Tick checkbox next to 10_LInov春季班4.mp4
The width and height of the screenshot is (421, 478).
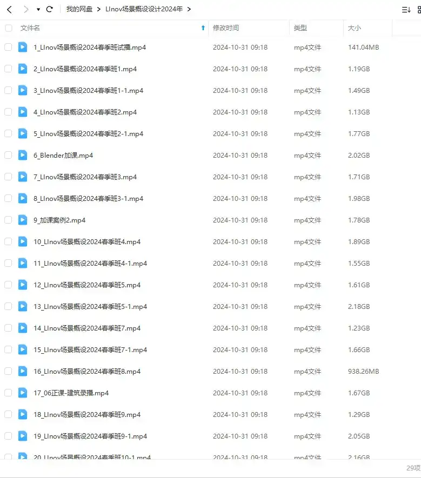(x=8, y=241)
